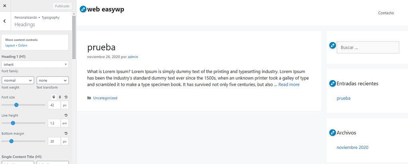Click the edit pencil next to search widget

[x=332, y=45]
